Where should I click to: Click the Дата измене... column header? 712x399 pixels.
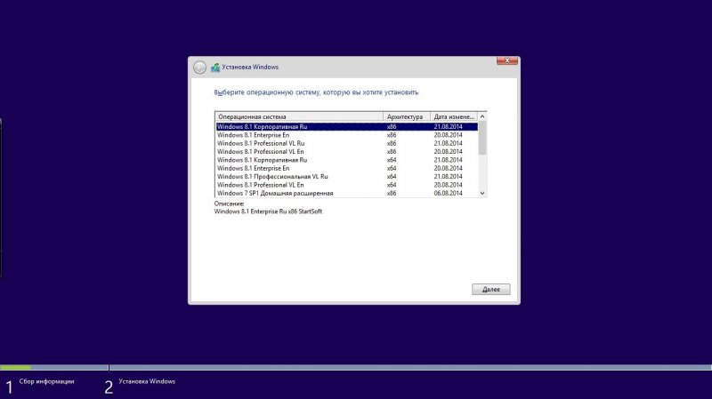454,116
